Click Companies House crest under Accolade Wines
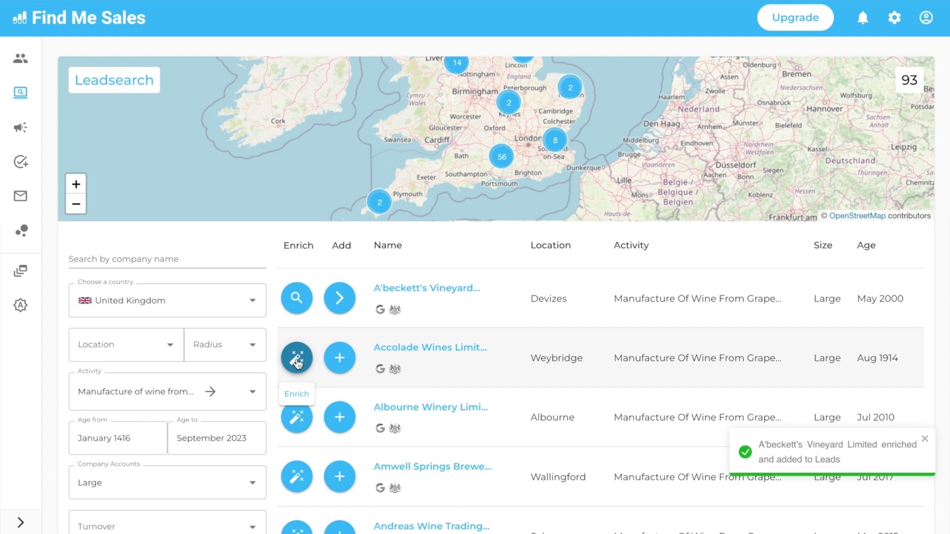 (x=395, y=369)
